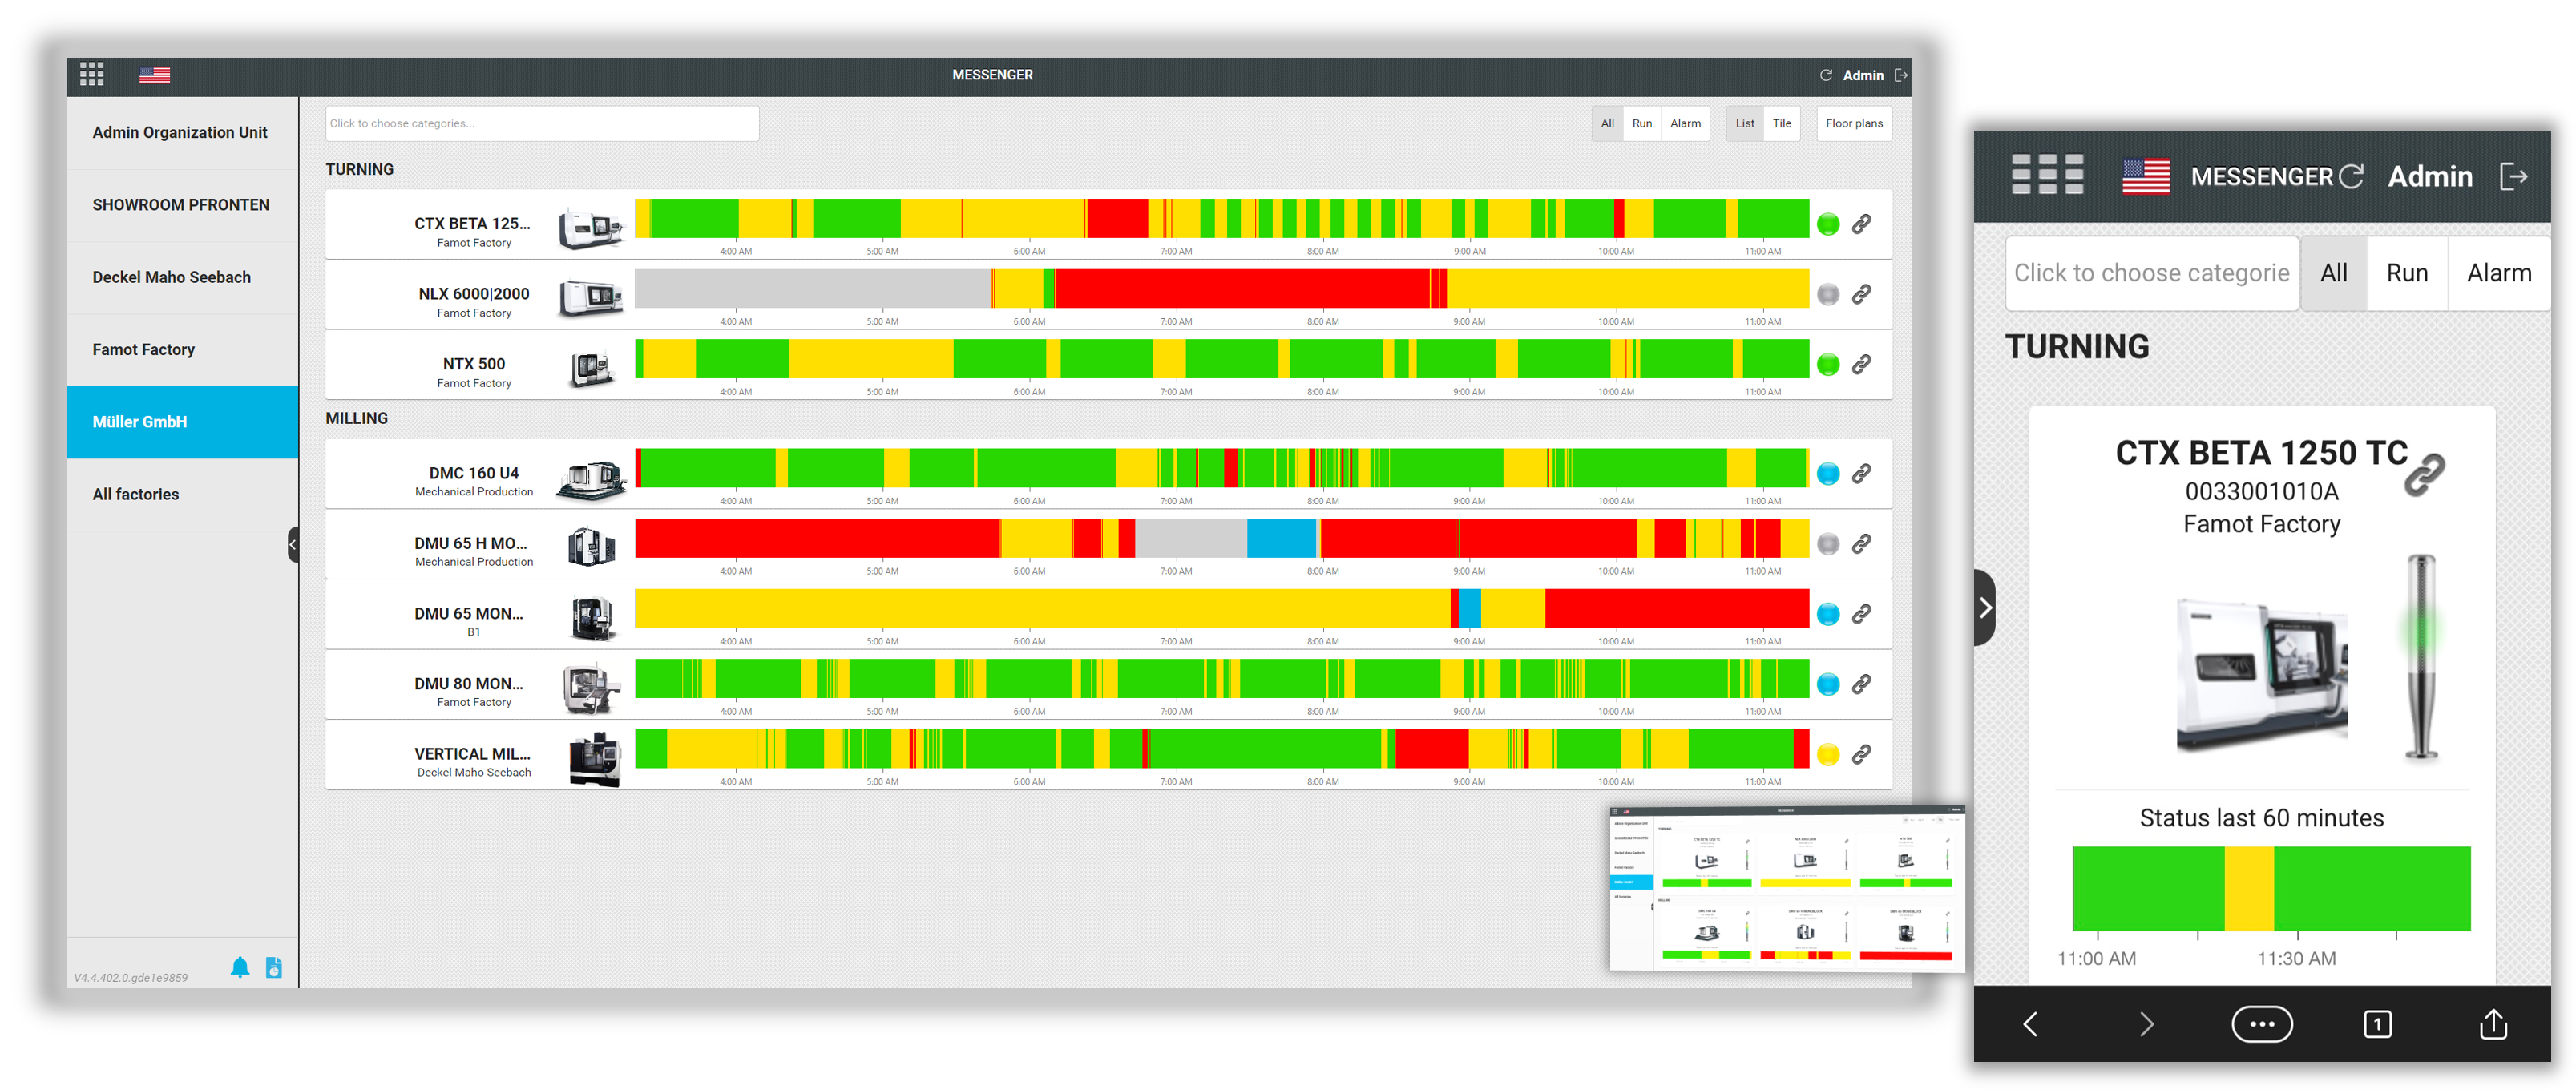Open the link icon for NLX 6000|2000 row
Screen dimensions: 2576x1090
(x=1861, y=294)
